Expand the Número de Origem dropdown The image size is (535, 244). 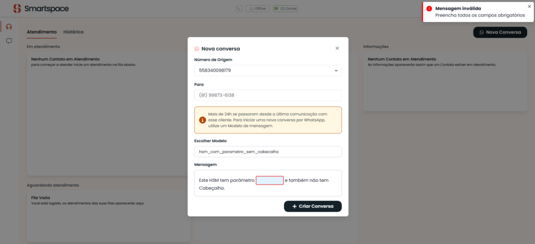tap(267, 70)
